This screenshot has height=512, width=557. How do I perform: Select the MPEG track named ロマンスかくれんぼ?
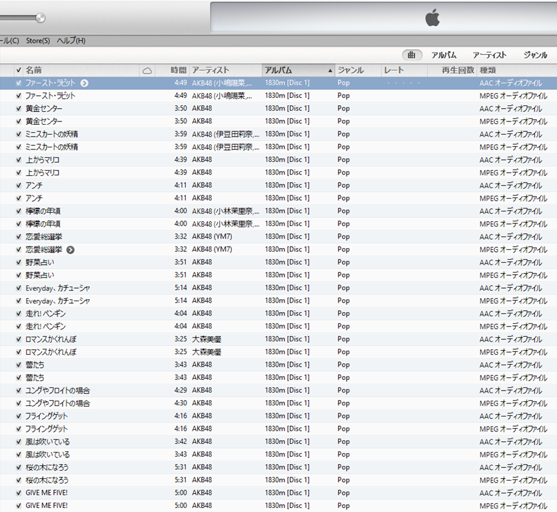[x=51, y=352]
